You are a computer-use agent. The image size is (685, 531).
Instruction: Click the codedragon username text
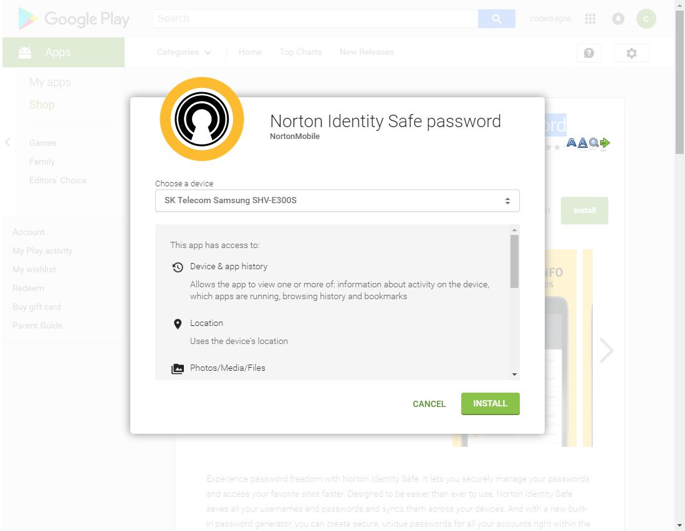tap(550, 19)
